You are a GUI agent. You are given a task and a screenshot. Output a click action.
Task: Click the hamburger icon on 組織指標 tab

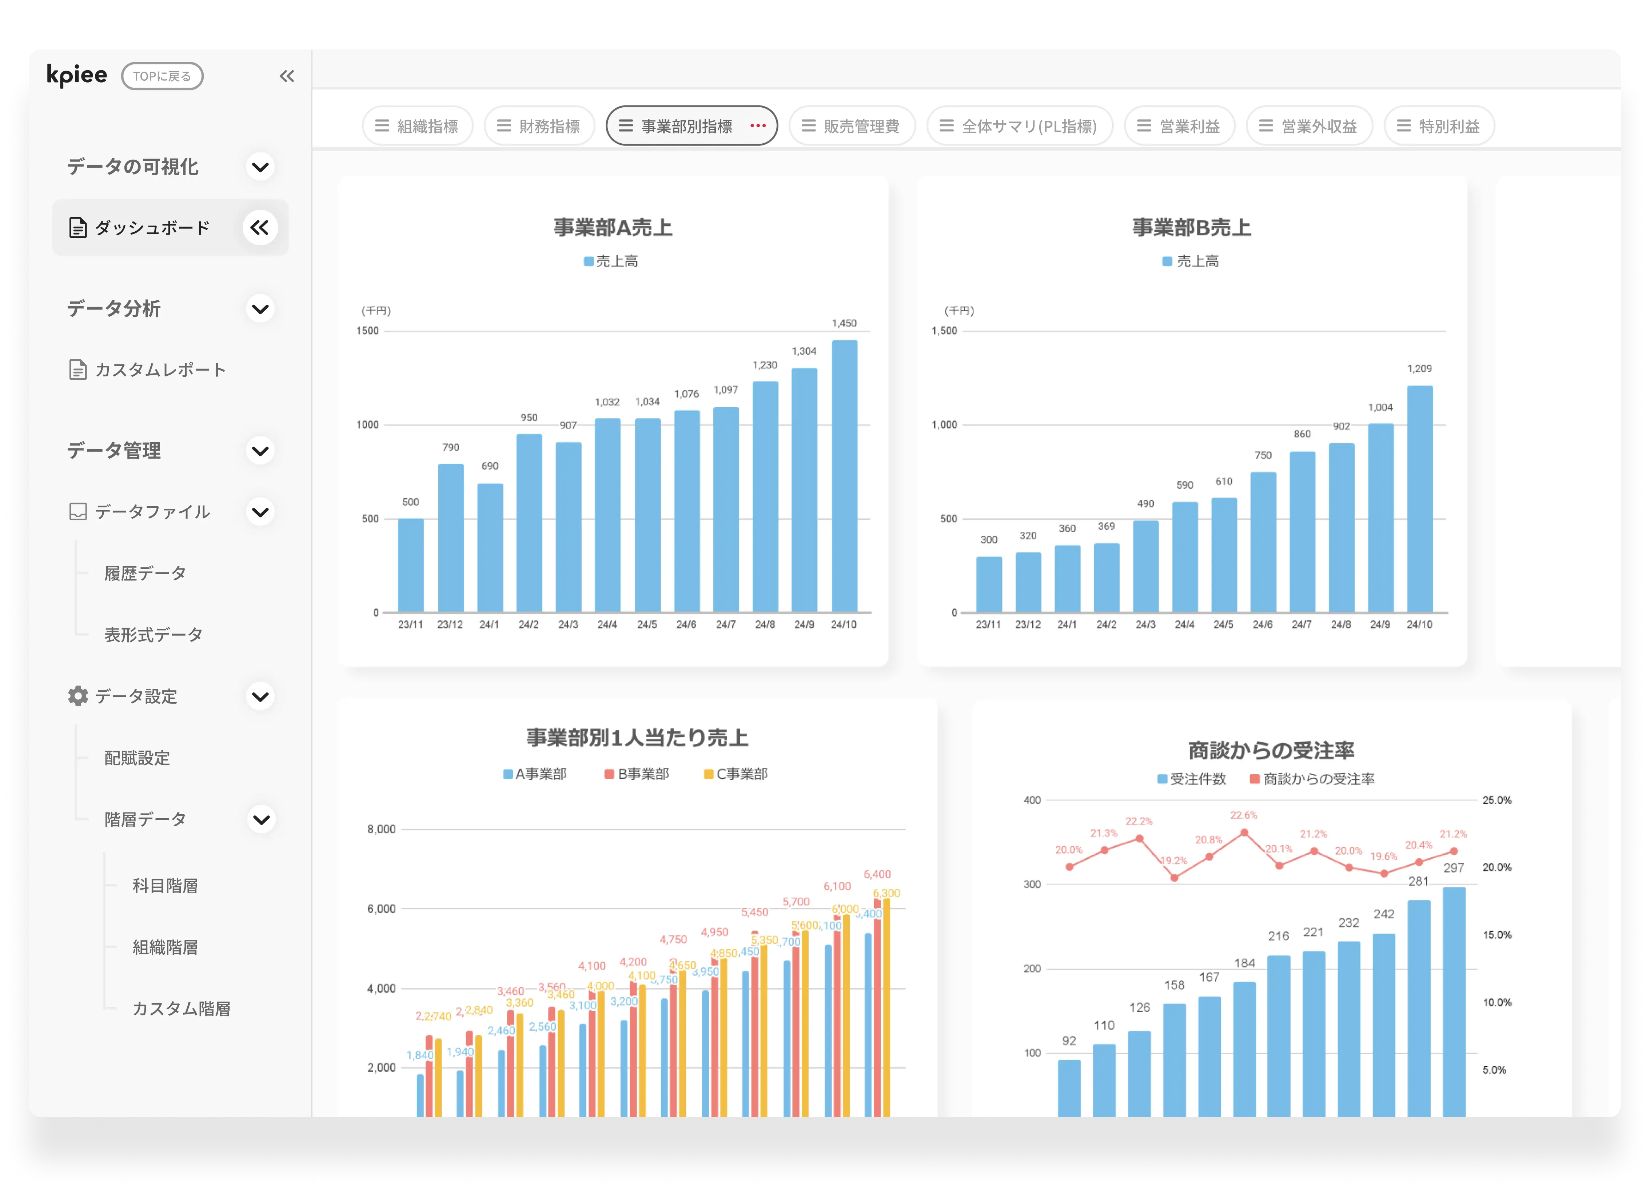pyautogui.click(x=381, y=125)
